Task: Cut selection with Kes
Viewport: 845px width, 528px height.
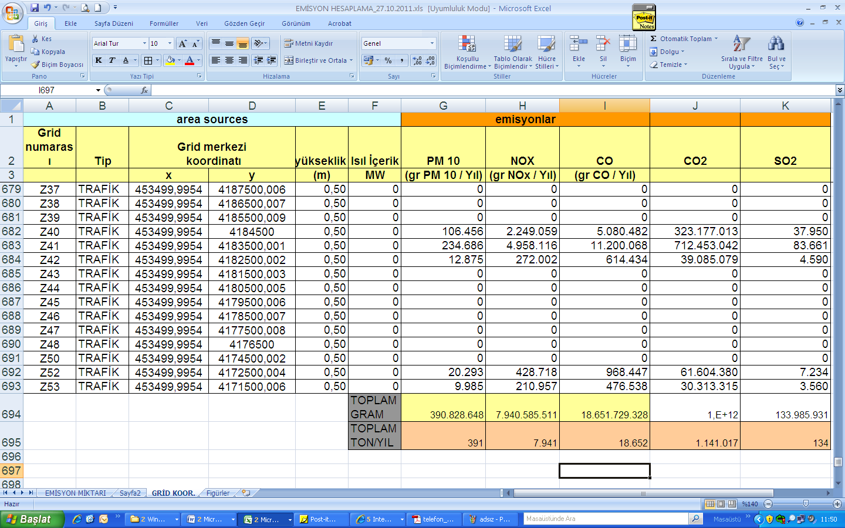Action: [42, 39]
